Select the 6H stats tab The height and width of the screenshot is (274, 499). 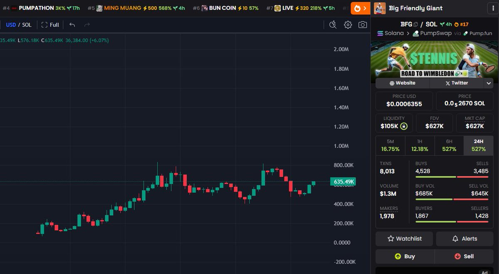click(x=449, y=146)
